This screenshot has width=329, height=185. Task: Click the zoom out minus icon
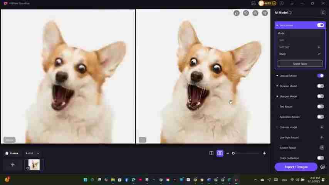pos(227,153)
